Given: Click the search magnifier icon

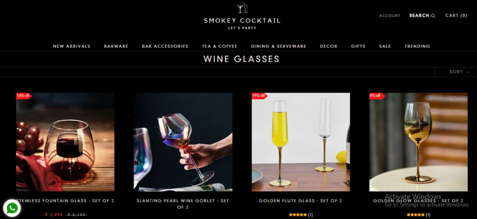Looking at the screenshot, I should tap(433, 16).
